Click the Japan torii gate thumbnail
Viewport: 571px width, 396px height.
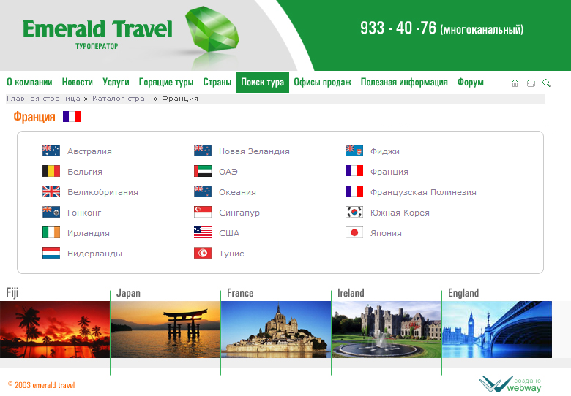(165, 330)
